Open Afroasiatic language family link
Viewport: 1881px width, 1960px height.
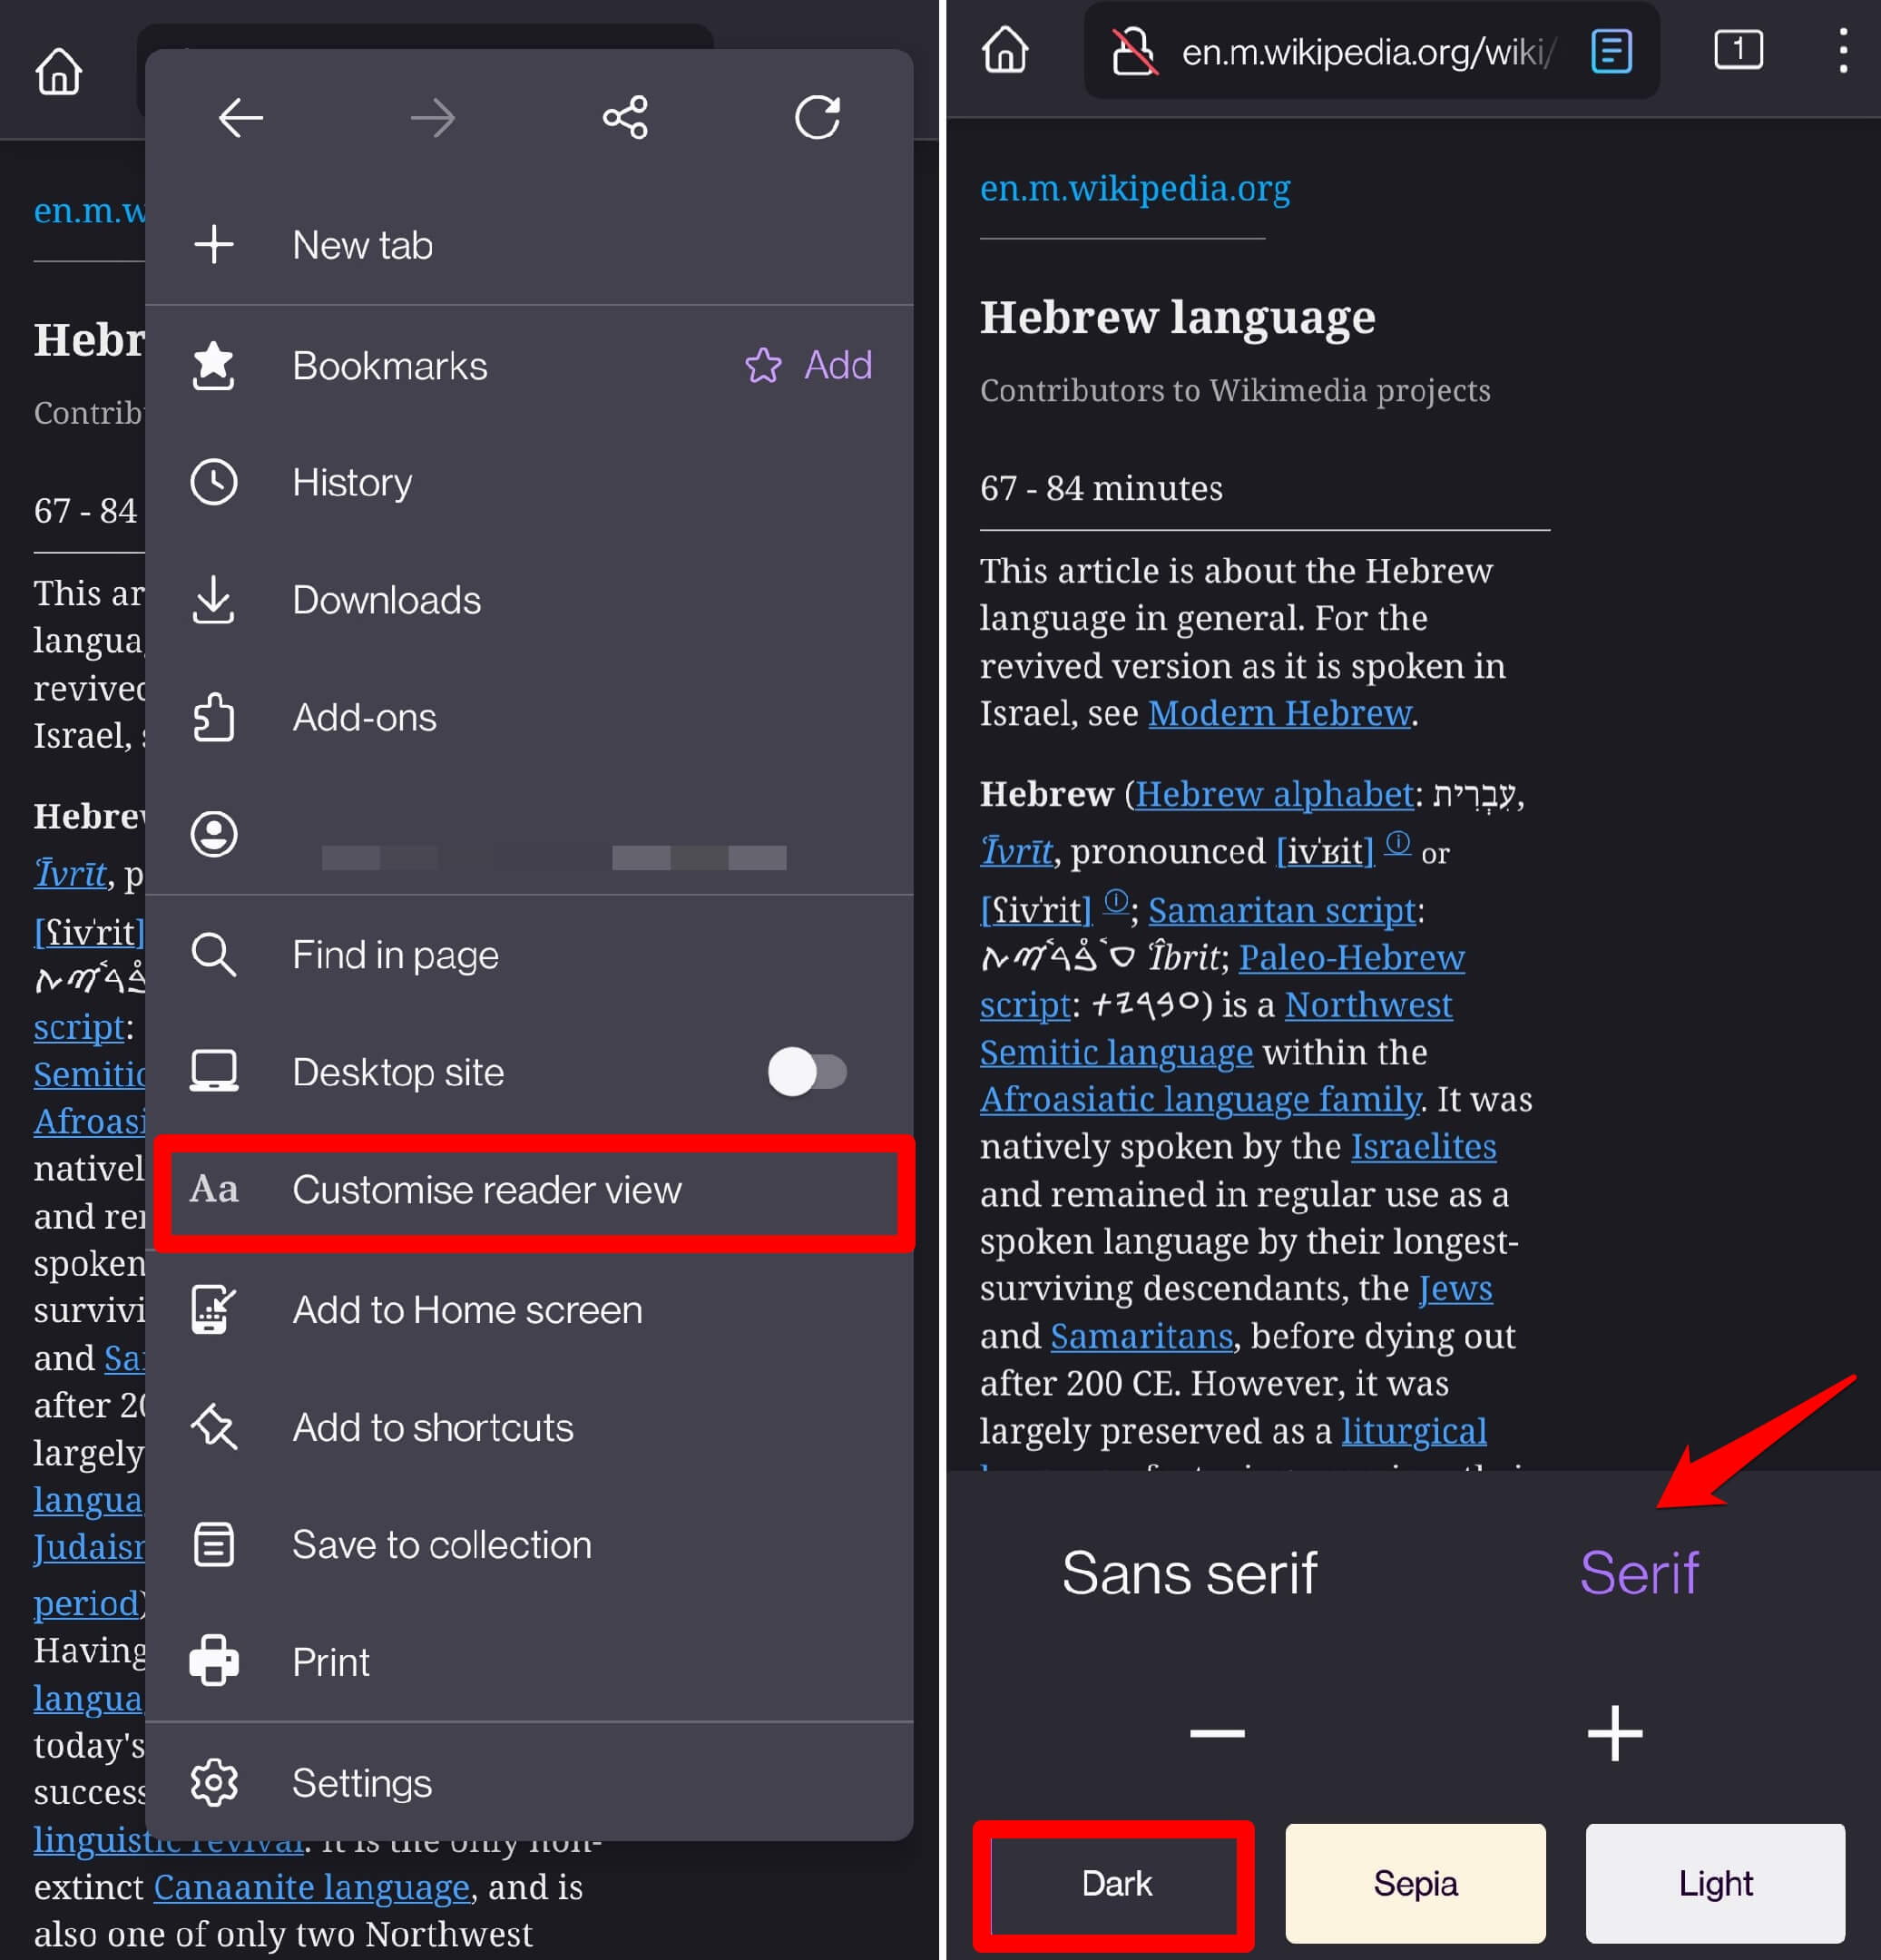coord(1200,1099)
